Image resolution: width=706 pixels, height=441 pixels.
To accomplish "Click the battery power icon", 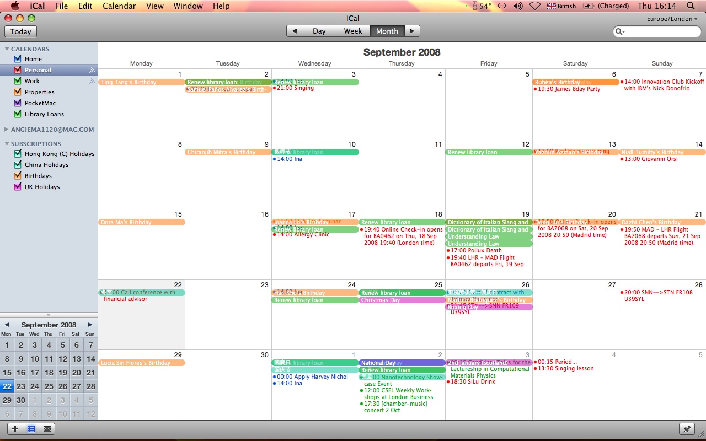I will coord(589,6).
